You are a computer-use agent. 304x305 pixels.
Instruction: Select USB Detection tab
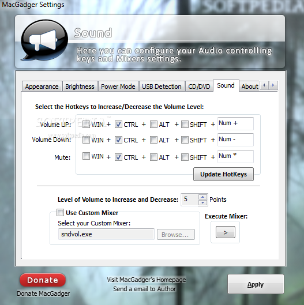point(162,86)
